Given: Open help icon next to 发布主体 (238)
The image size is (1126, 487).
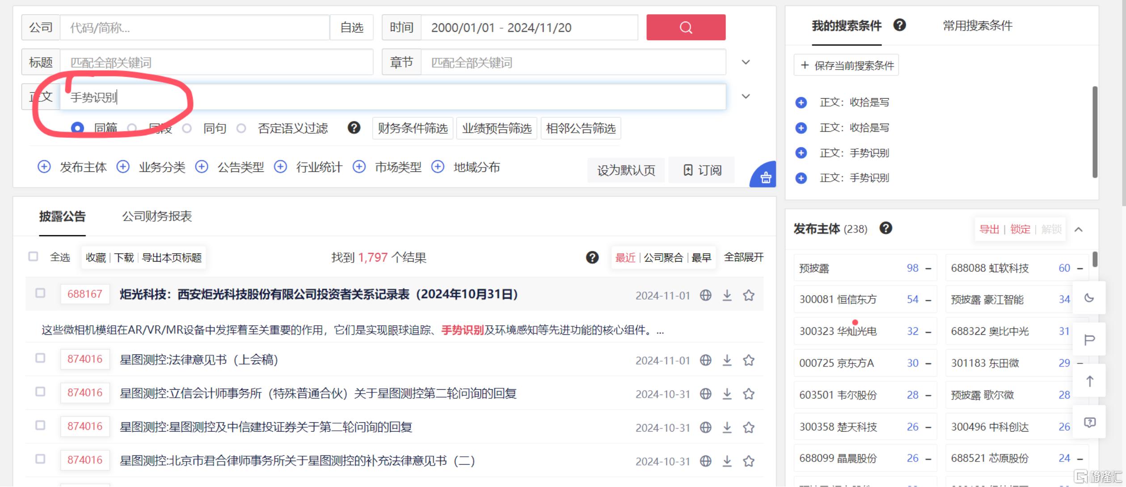Looking at the screenshot, I should pos(886,229).
